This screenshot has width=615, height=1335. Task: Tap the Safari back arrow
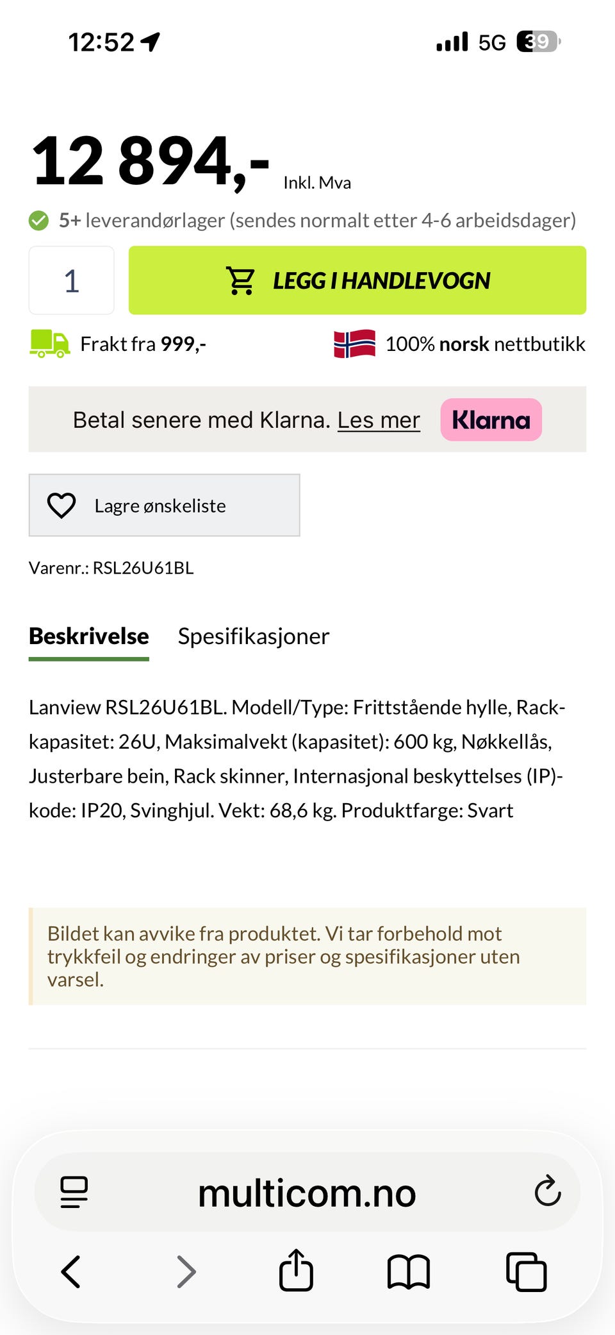click(70, 1271)
